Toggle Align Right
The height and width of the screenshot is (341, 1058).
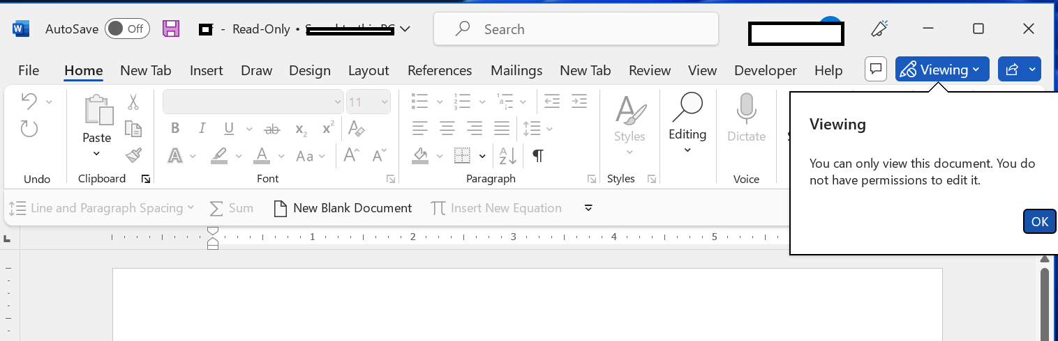click(475, 128)
